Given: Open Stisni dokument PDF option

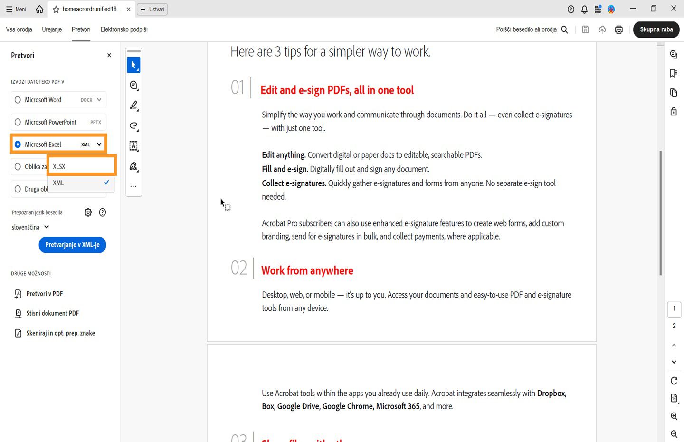Looking at the screenshot, I should point(51,313).
